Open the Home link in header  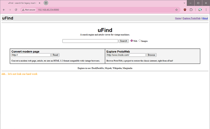(178, 18)
